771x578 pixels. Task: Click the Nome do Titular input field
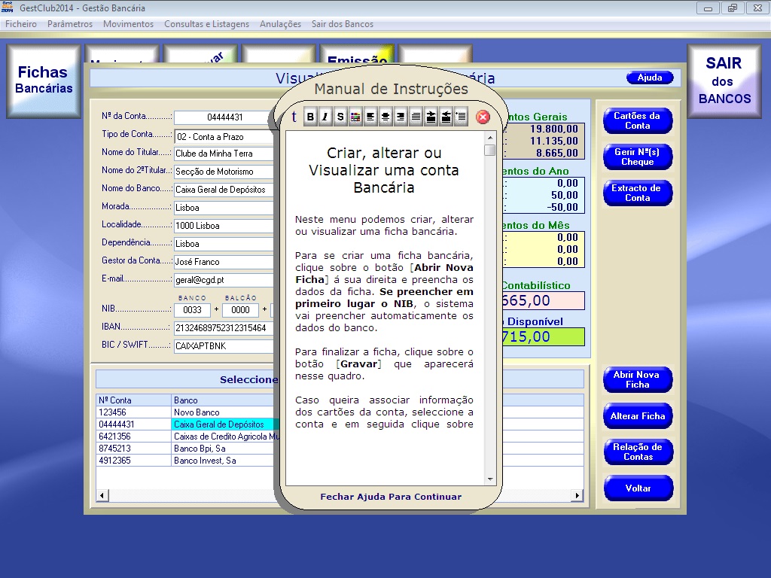pos(224,154)
